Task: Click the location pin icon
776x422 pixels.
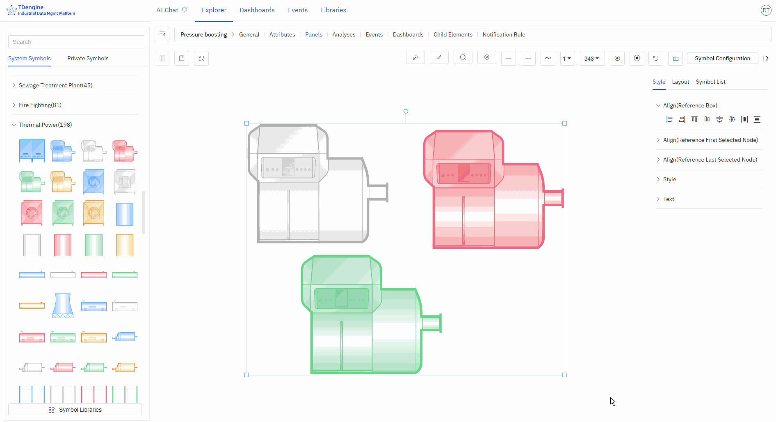Action: (487, 58)
